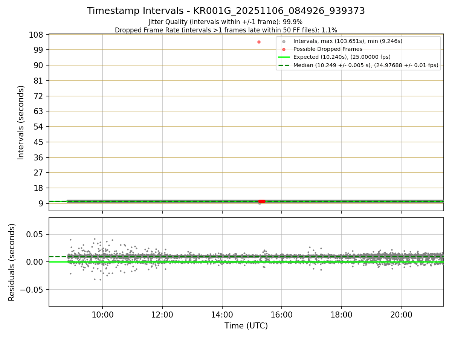Click the 'Intervals (seconds)' y-axis label
The image size is (452, 339).
(21, 122)
